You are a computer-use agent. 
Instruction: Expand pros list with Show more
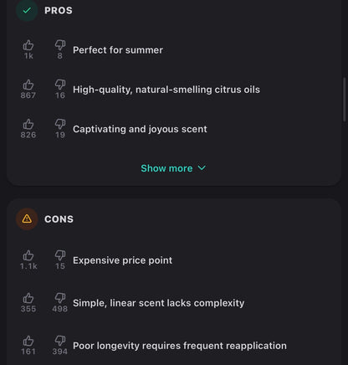pos(173,168)
